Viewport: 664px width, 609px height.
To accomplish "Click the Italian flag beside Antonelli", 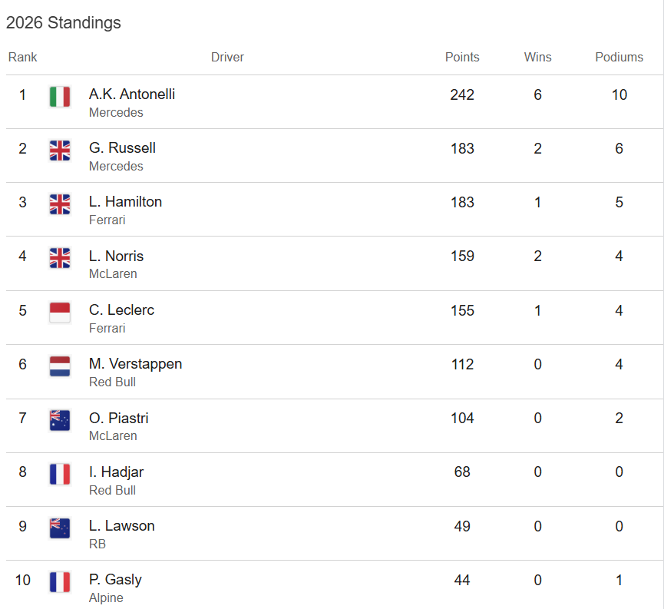I will 60,97.
